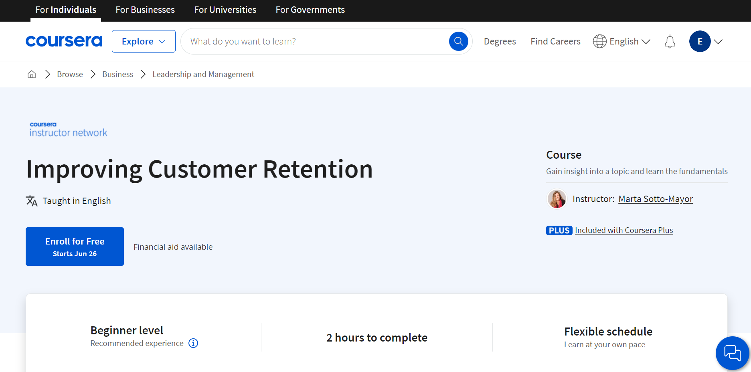Viewport: 751px width, 372px height.
Task: Click the blue search magnifier button
Action: [458, 41]
